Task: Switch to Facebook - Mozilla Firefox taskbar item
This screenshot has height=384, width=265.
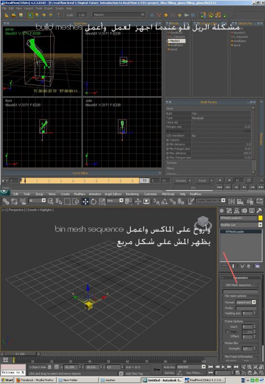Action: click(x=35, y=380)
